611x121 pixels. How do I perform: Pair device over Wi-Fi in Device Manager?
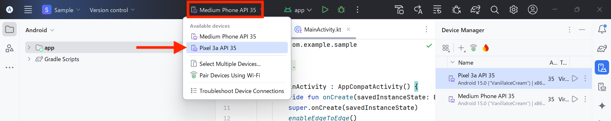click(x=474, y=48)
